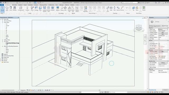Click the Shaft opening tool
Screen dimensions: 169x95
coord(111,8)
